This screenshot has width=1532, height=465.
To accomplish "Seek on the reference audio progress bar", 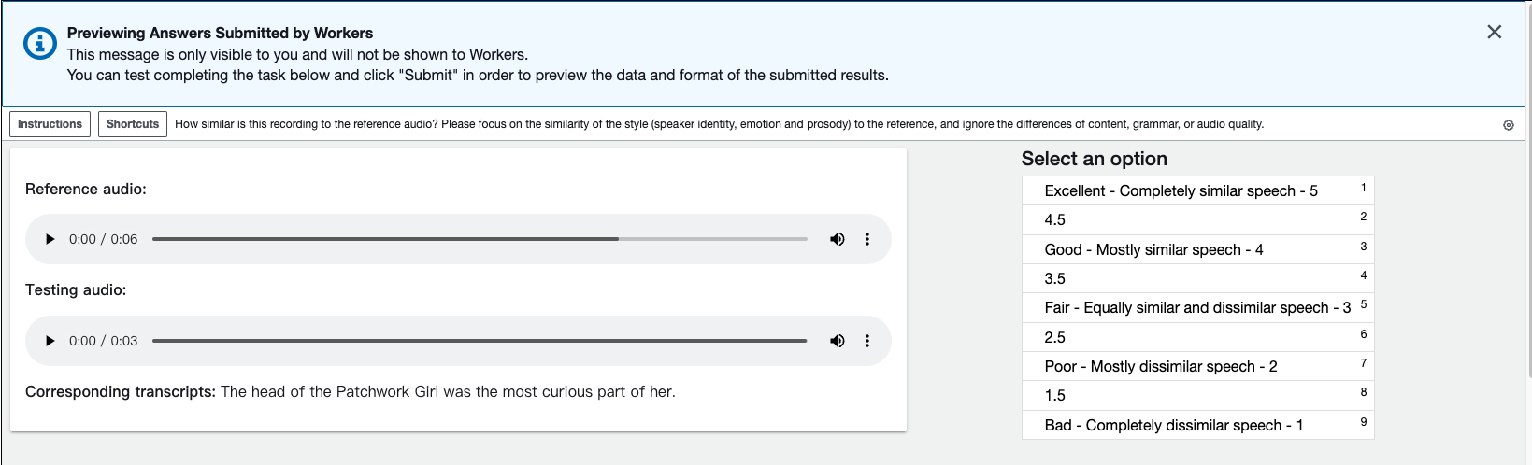I will tap(480, 239).
